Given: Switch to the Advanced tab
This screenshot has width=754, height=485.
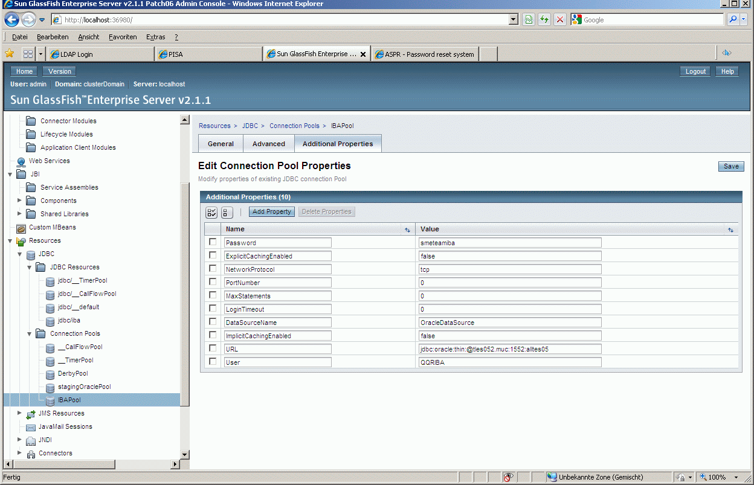Looking at the screenshot, I should tap(268, 144).
